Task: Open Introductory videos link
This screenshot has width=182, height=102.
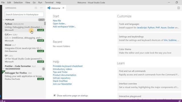Action: [62, 69]
